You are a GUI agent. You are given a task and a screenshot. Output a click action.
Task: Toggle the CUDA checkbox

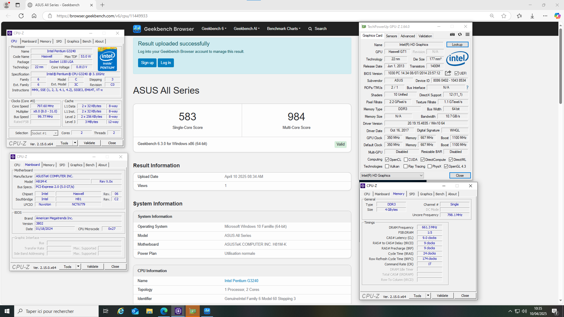[x=406, y=160]
